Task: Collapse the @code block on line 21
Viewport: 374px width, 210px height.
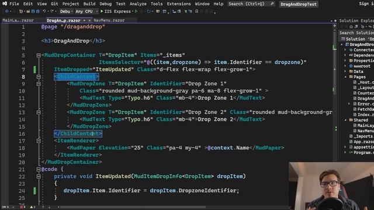Action: (39, 169)
